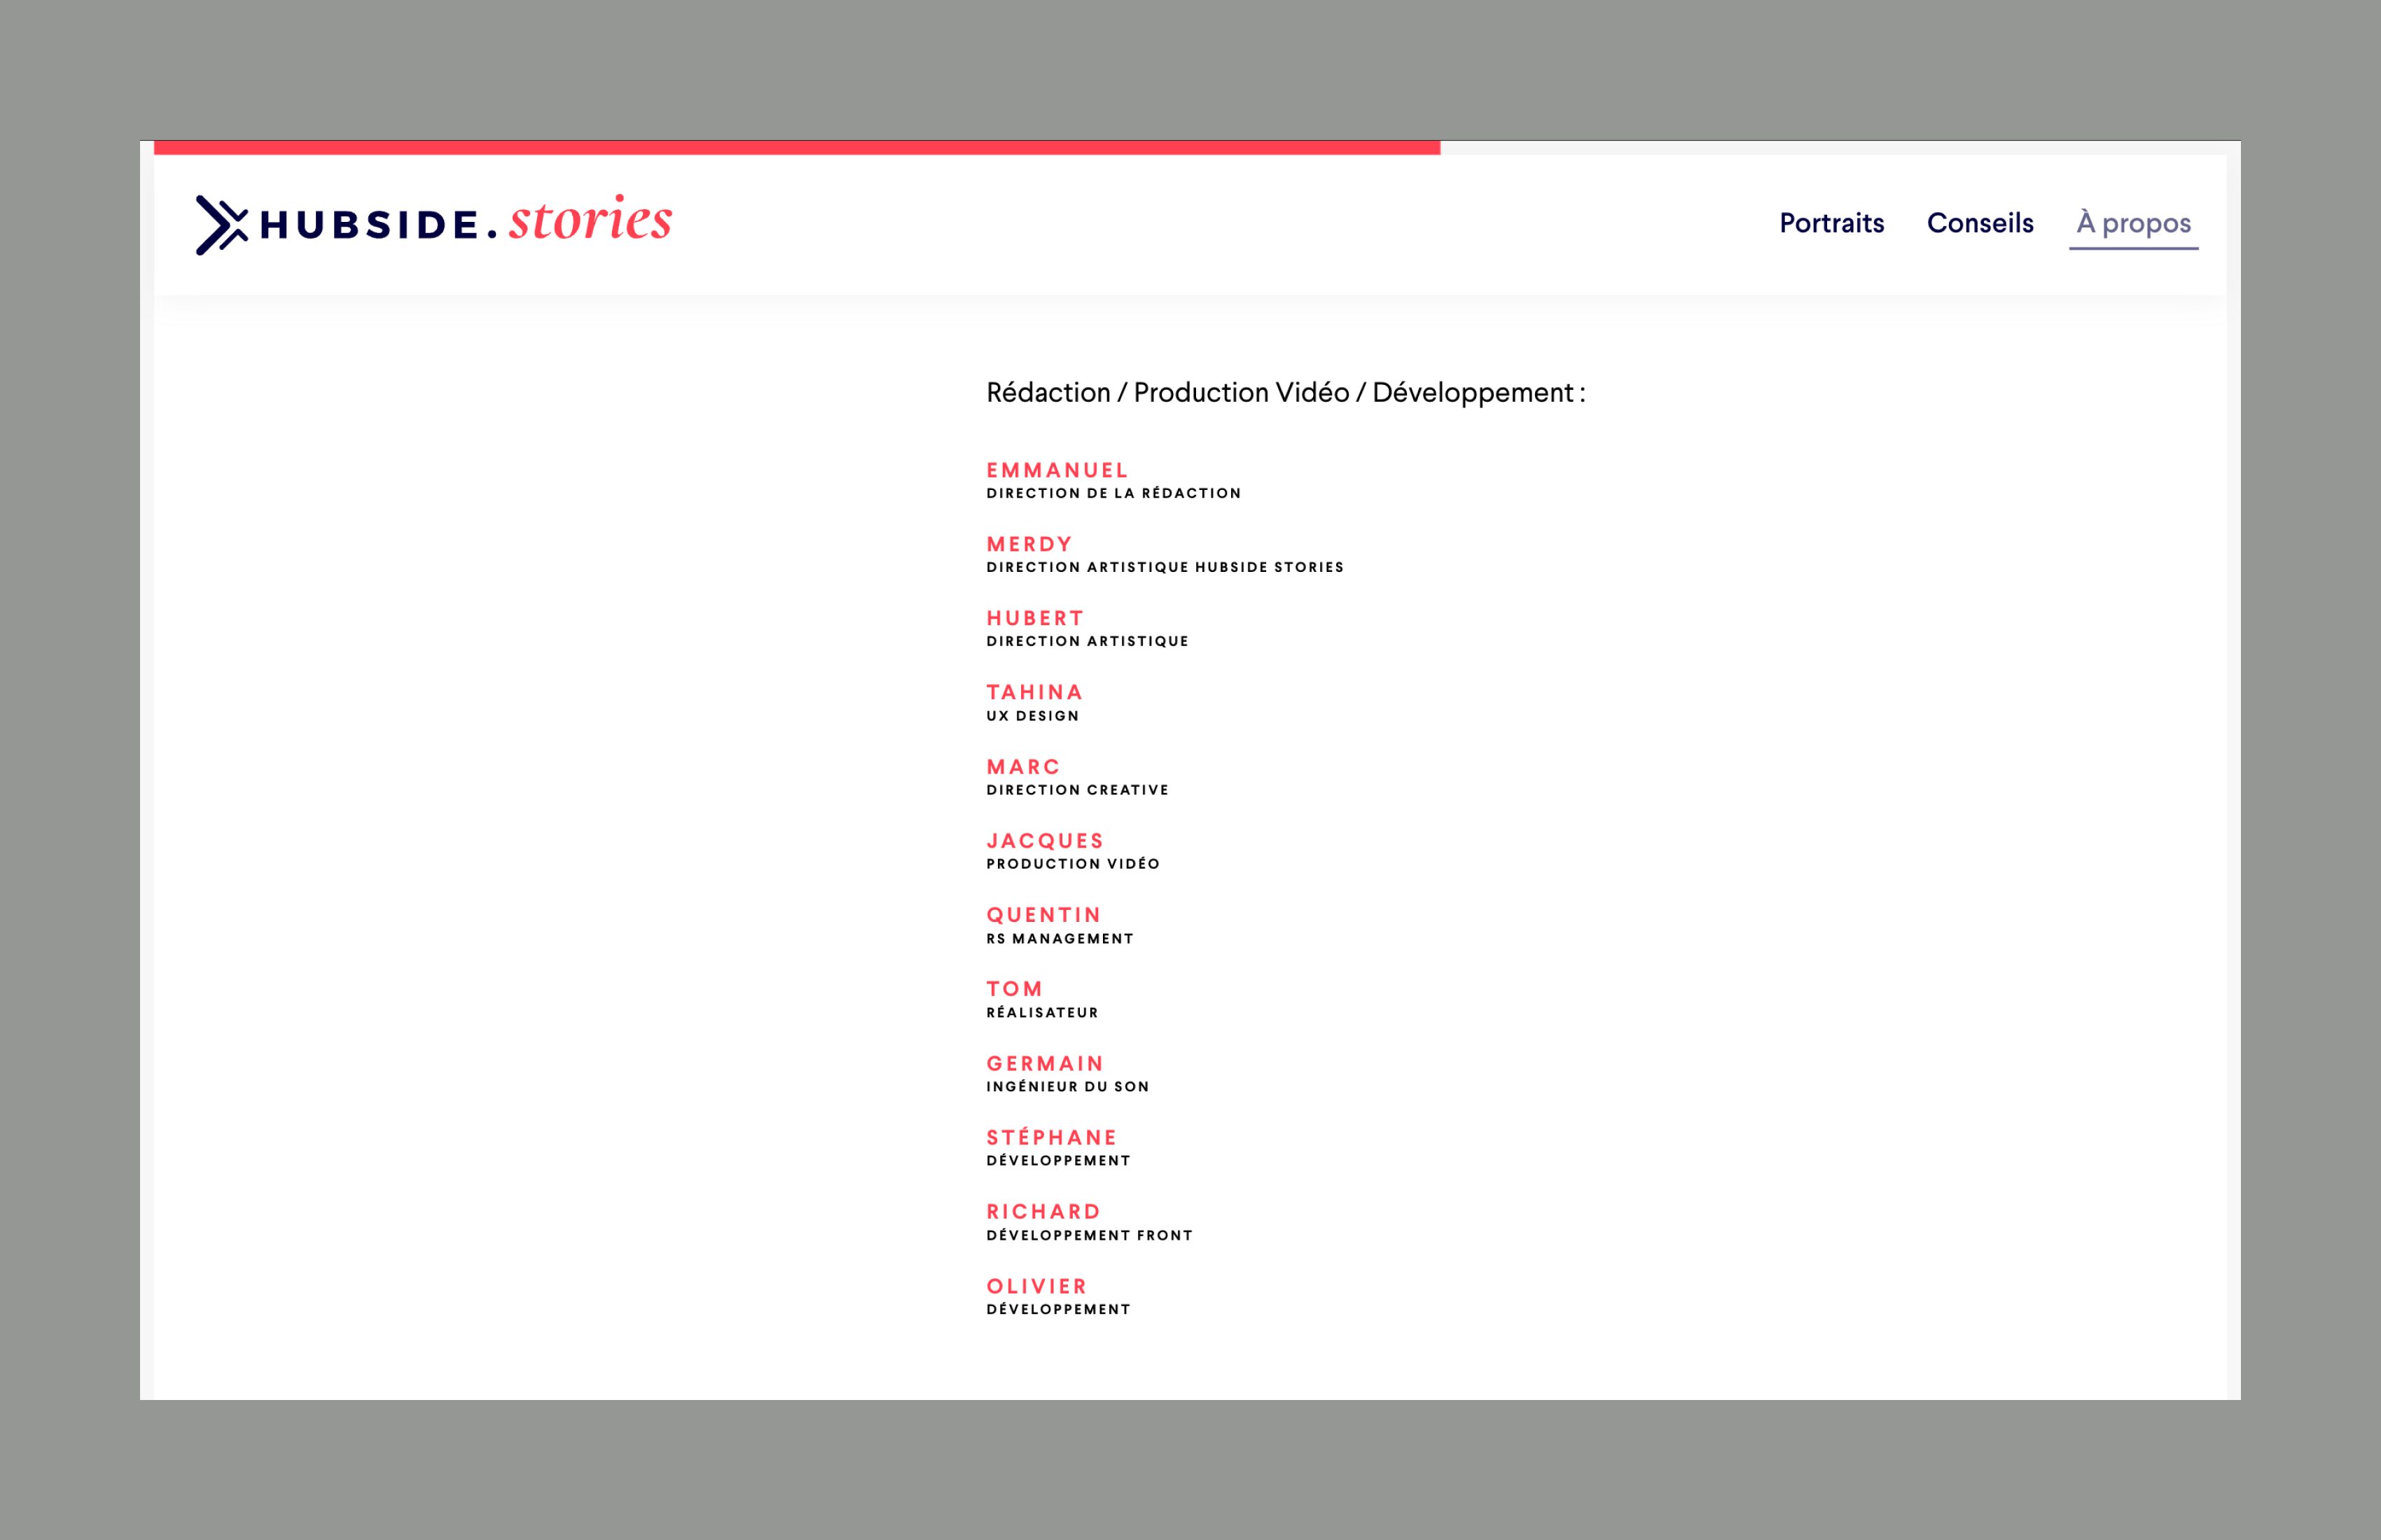
Task: Click the red reading progress bar
Action: coord(796,148)
